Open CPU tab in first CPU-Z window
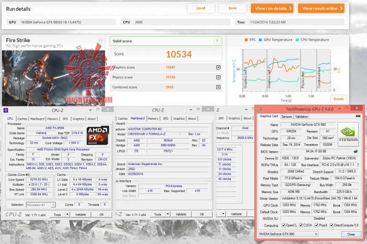The width and height of the screenshot is (367, 244). 10,119
